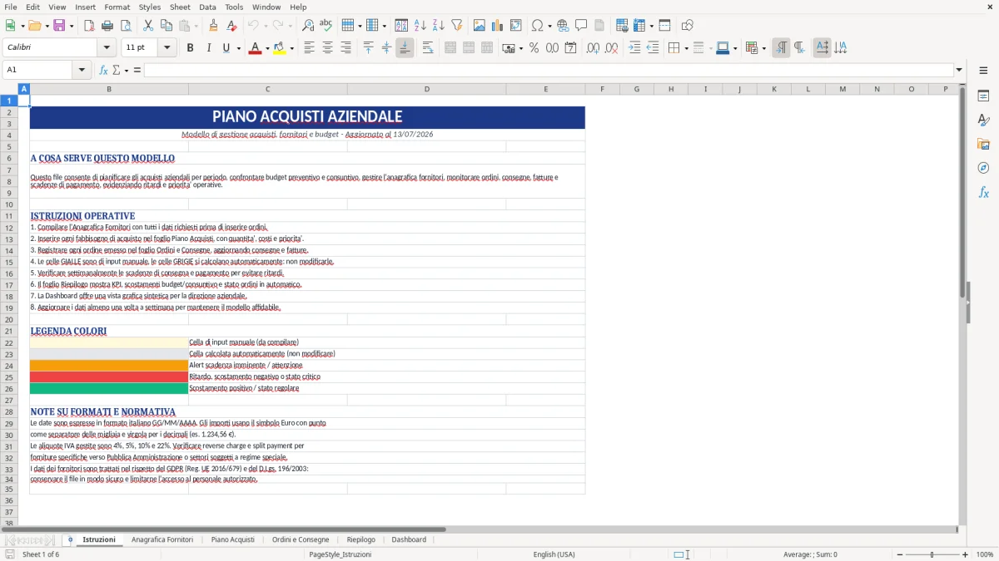
Task: Format the cell as percent
Action: pyautogui.click(x=534, y=48)
